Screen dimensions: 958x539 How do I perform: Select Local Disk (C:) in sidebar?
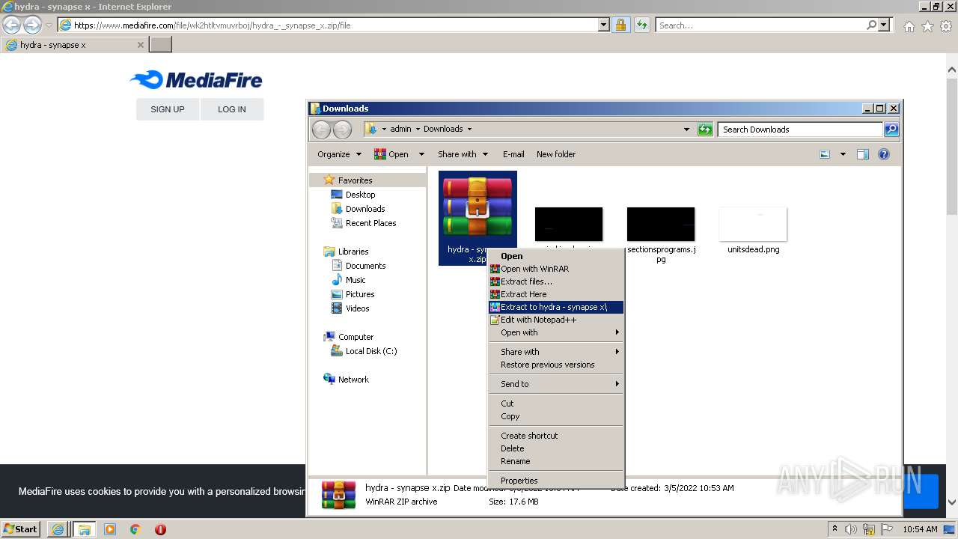[x=370, y=351]
